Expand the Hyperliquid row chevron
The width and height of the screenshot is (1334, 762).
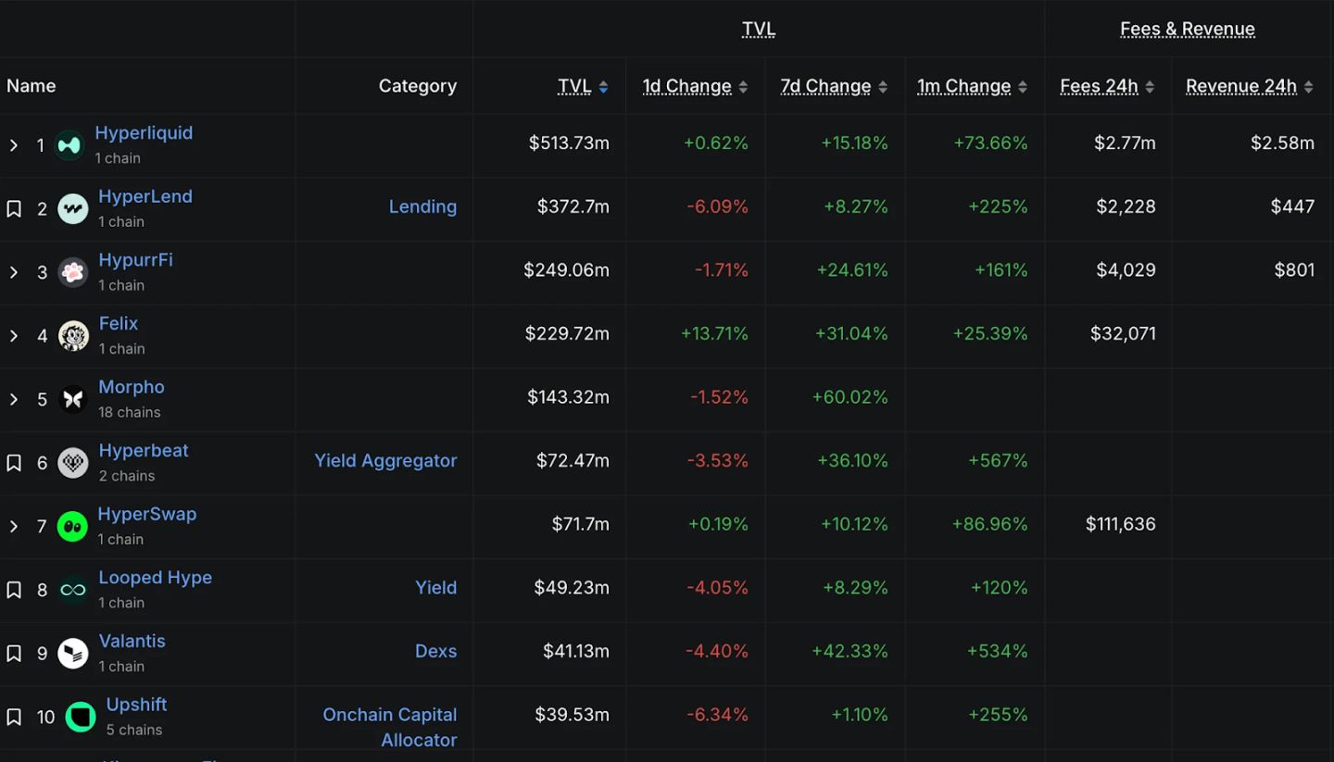(14, 145)
